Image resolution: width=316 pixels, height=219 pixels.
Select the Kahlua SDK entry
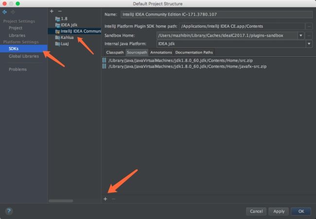click(x=67, y=37)
